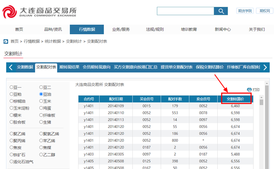The width and height of the screenshot is (274, 169).
Task: Select 生猪 radio button
Action: (x=41, y=122)
